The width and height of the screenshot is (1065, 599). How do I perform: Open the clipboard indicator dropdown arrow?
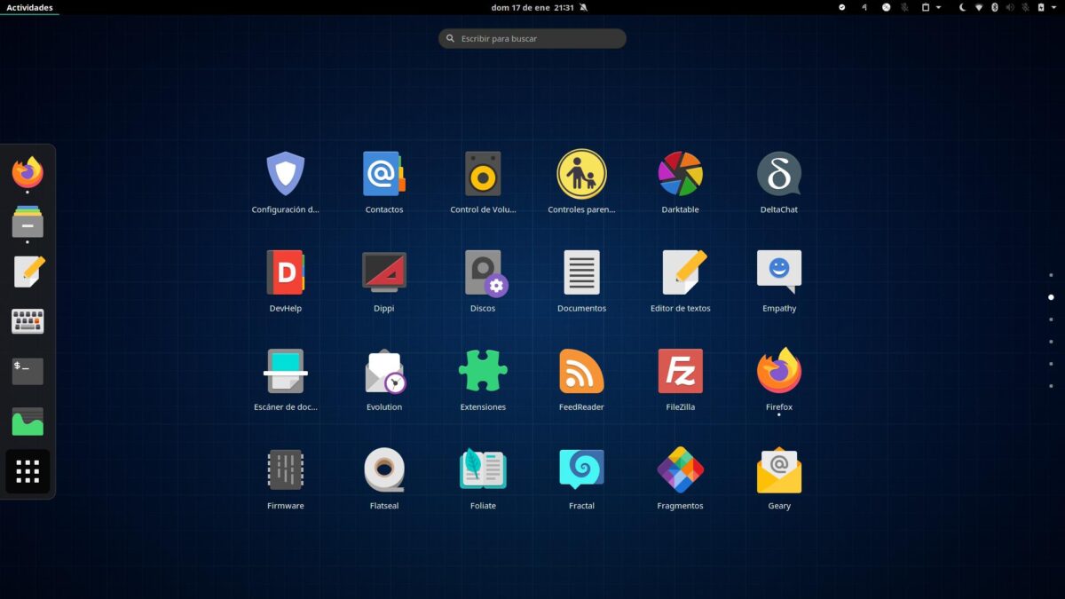click(x=938, y=7)
